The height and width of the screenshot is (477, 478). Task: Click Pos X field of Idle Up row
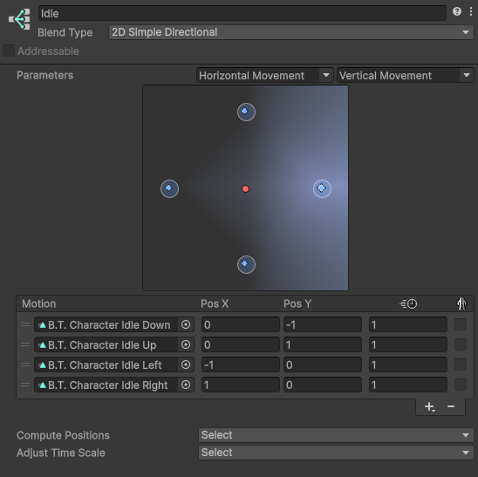pos(241,344)
